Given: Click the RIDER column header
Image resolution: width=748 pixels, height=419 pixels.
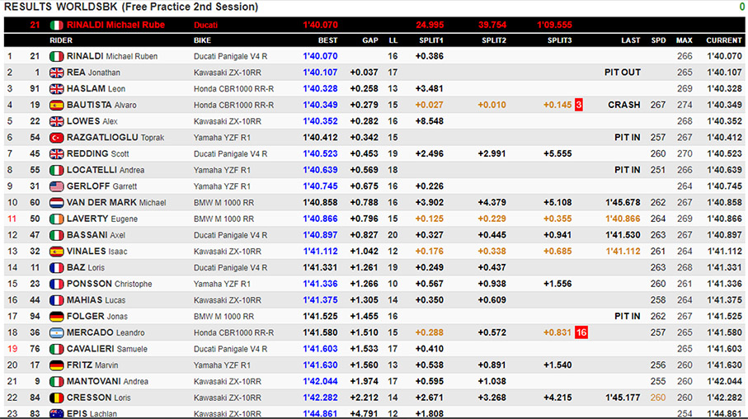Looking at the screenshot, I should 61,40.
